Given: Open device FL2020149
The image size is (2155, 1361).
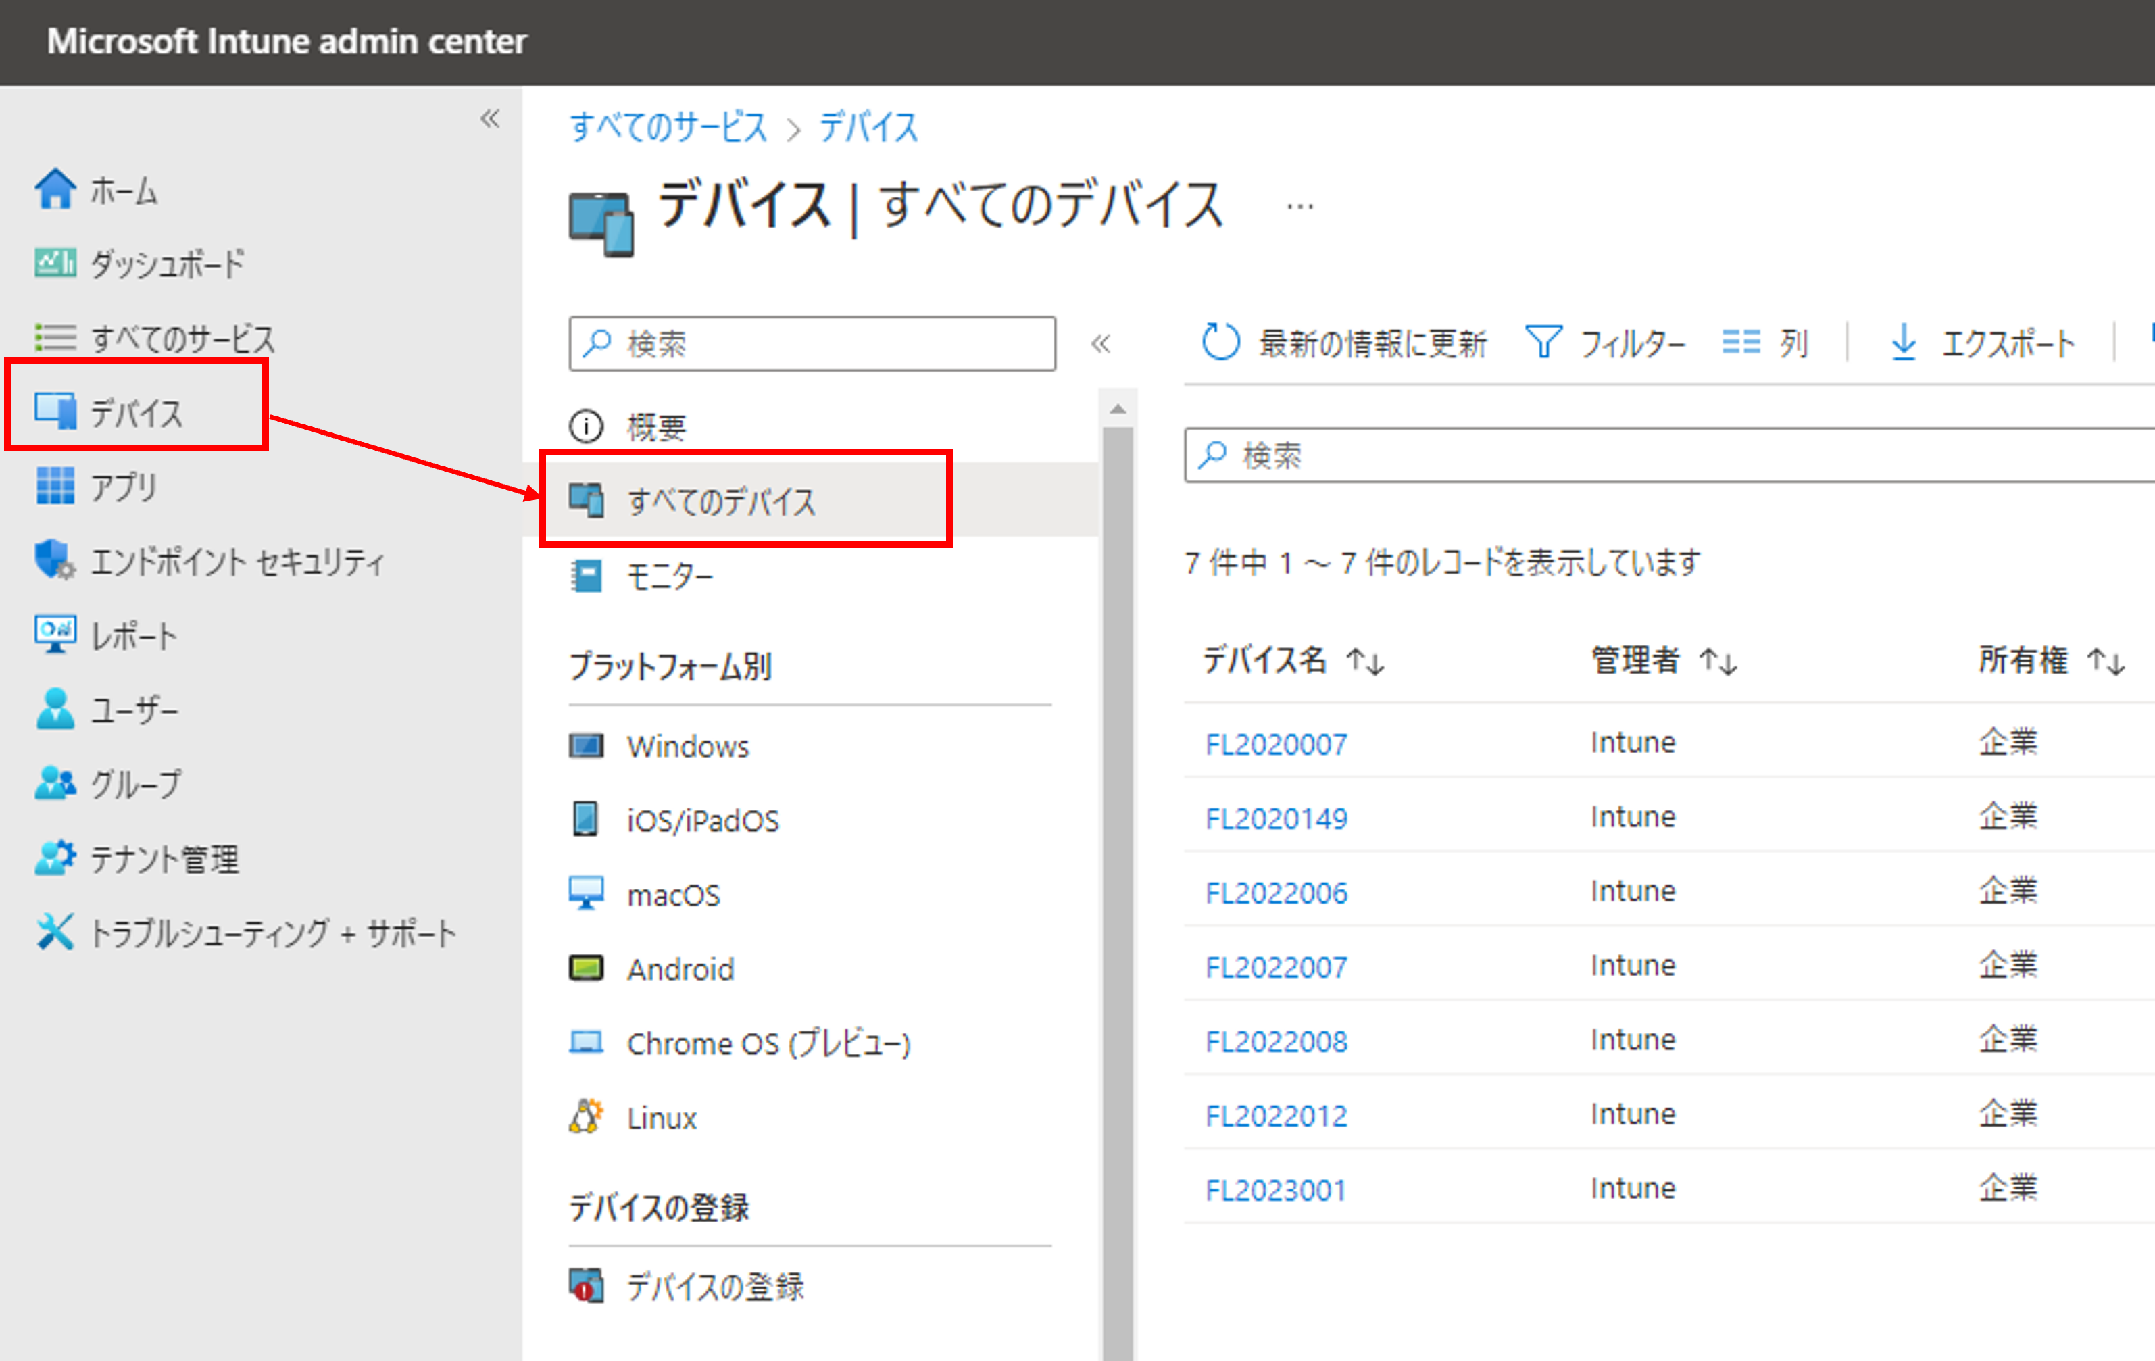Looking at the screenshot, I should (1277, 818).
